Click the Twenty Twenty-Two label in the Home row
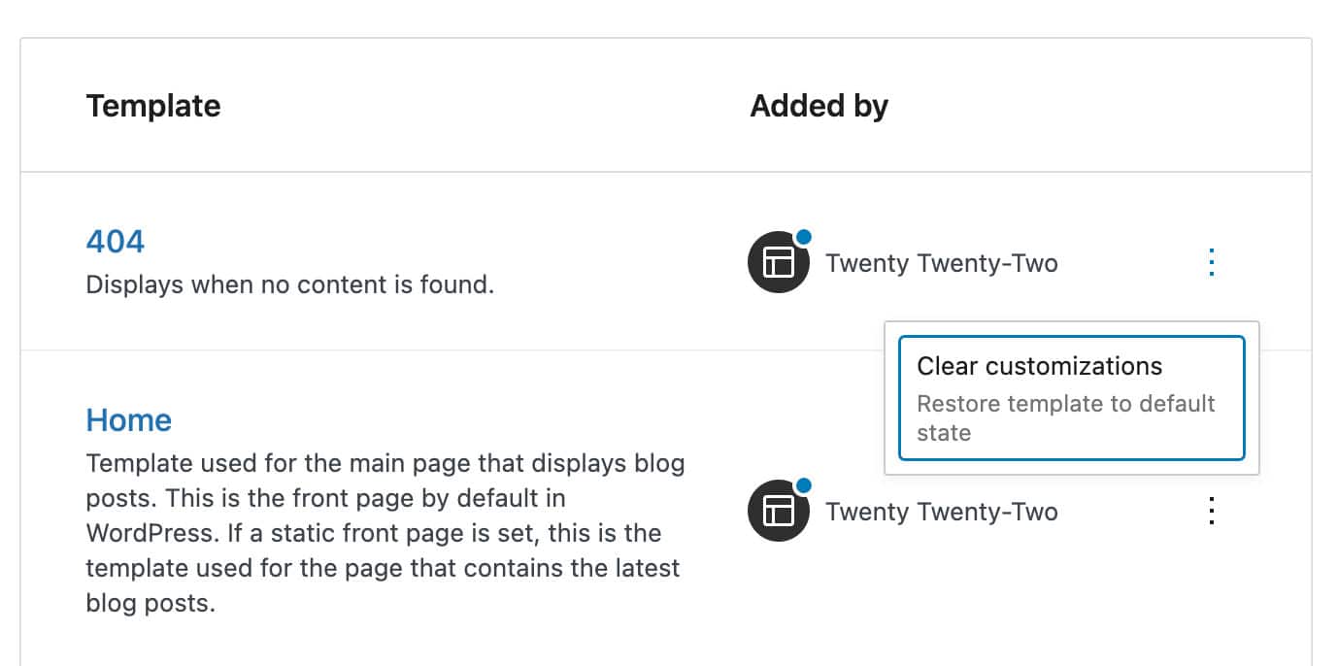 pos(941,511)
